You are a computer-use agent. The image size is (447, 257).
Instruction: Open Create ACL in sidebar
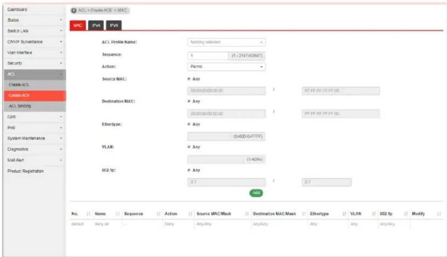coord(35,85)
